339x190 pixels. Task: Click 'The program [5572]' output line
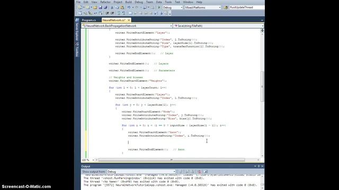(x=170, y=185)
